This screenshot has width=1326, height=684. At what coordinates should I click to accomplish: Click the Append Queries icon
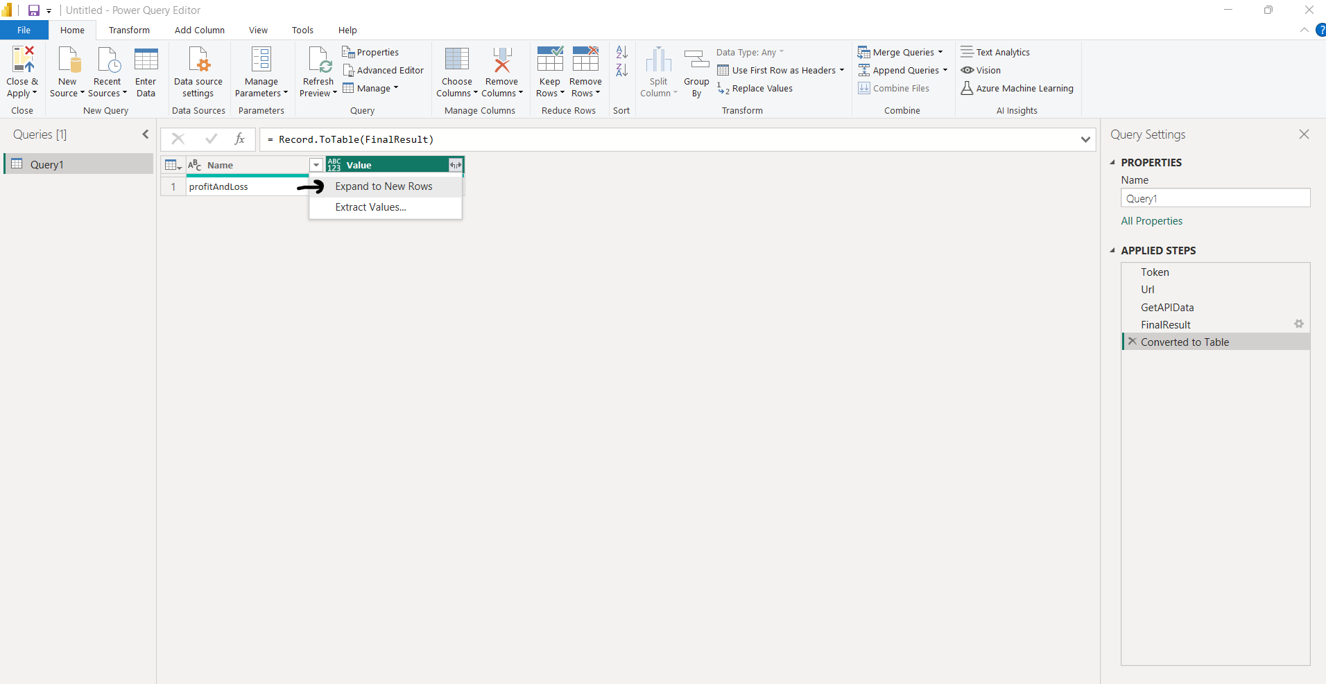[864, 70]
